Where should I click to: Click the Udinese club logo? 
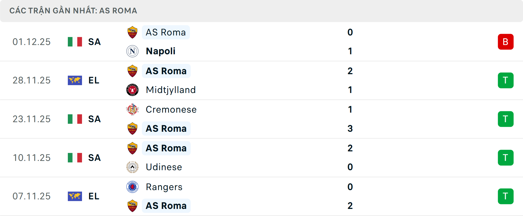132,167
